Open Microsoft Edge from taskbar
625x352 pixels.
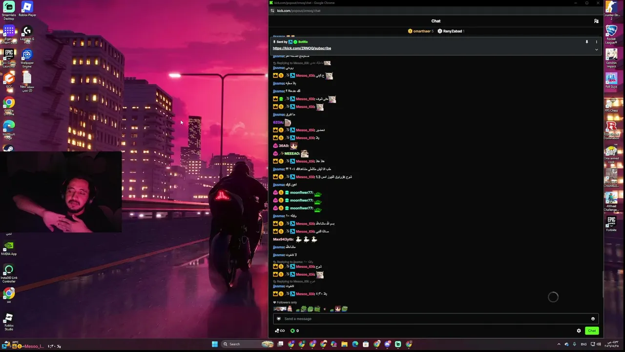355,344
